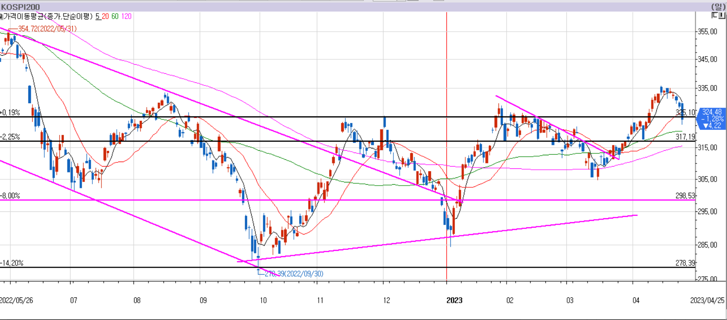Screen dimensions: 727x320
Task: Click the 11 month label on date axis
Action: tap(320, 300)
